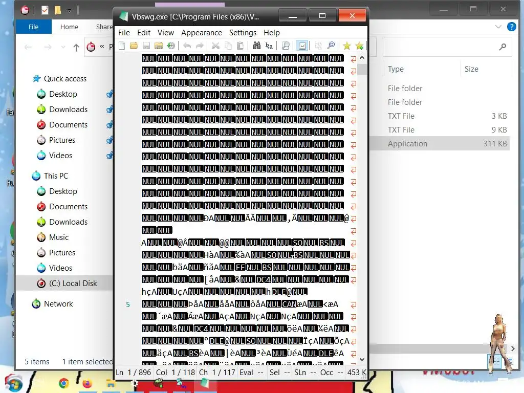Viewport: 524px width, 393px height.
Task: Click the Cut scissors icon
Action: coord(216,46)
